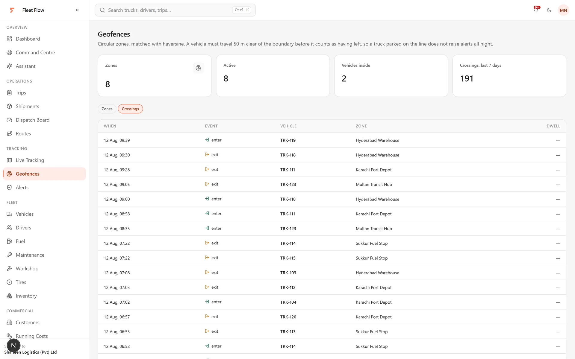Click vehicle TRK-112
Viewport: 575px width, 359px height.
[288, 287]
